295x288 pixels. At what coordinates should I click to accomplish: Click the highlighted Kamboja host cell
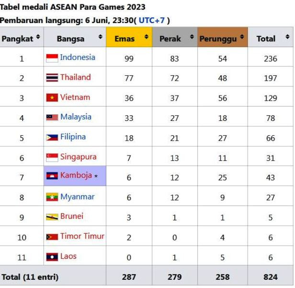[x=75, y=176]
